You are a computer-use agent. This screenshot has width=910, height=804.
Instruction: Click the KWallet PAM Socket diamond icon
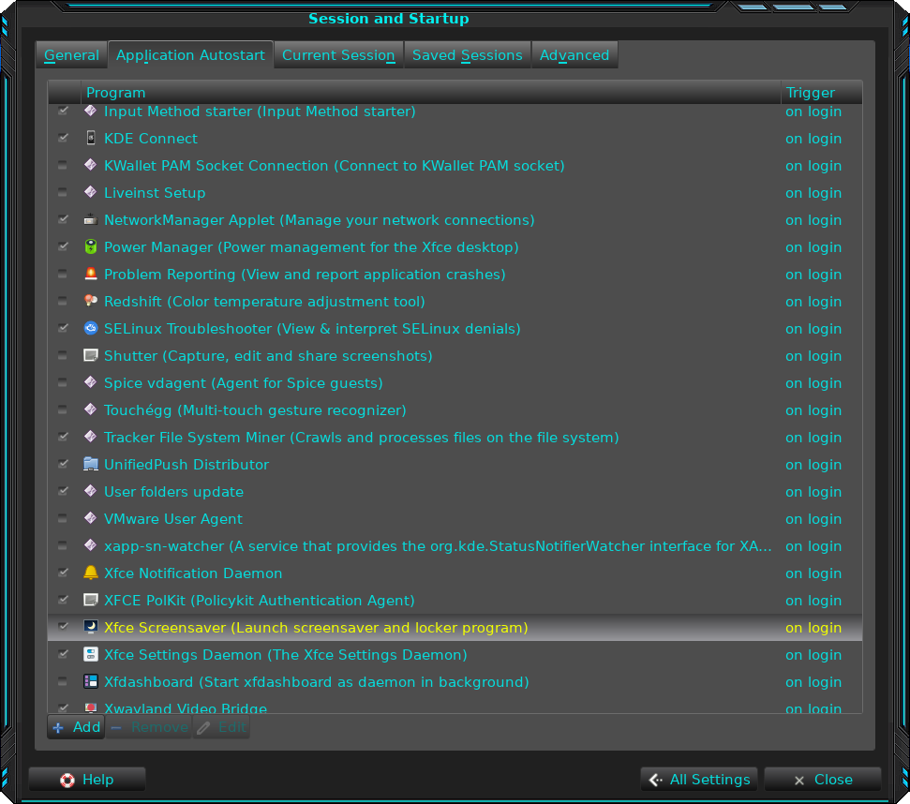point(91,165)
